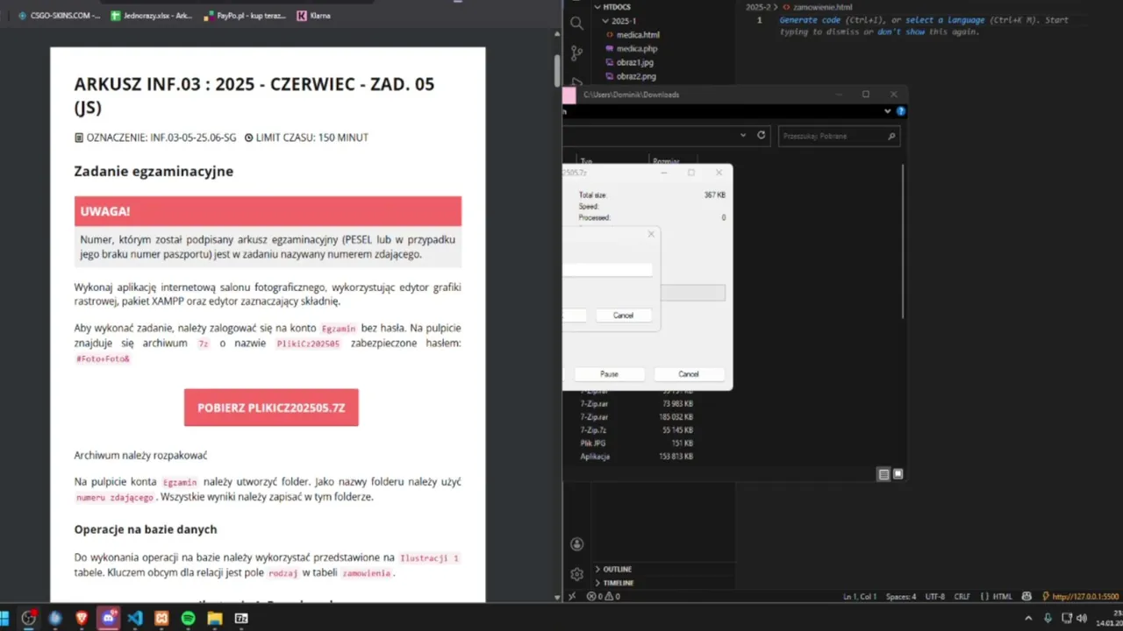1123x631 pixels.
Task: Open the Visual Studio Code taskbar icon
Action: [134, 618]
